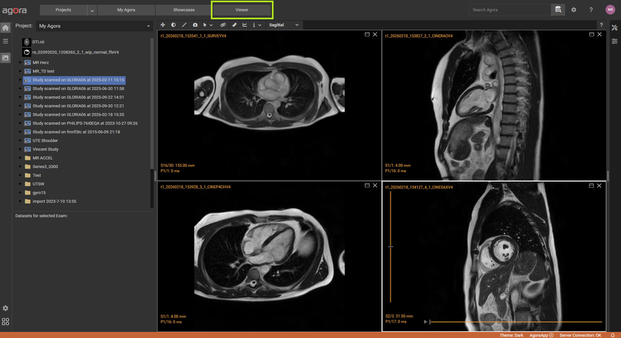Switch to the Showcases tab
The width and height of the screenshot is (621, 338).
(184, 10)
